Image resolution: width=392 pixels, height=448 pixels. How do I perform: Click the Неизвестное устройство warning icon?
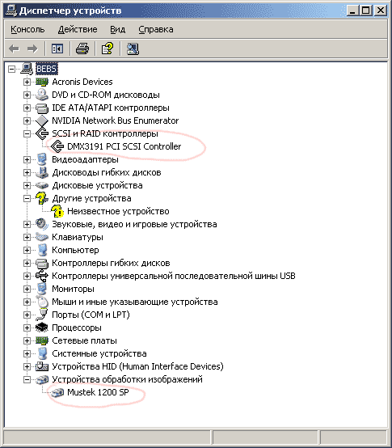57,211
